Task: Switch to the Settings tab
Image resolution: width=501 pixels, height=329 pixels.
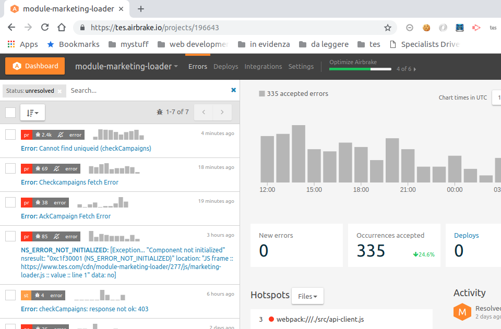Action: pos(301,66)
